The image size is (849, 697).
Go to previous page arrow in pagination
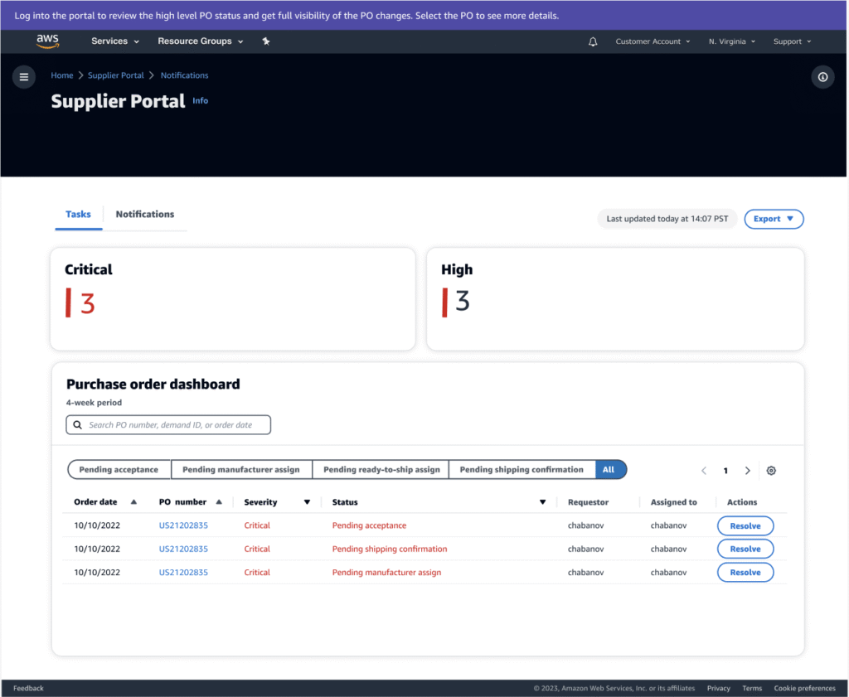click(704, 471)
